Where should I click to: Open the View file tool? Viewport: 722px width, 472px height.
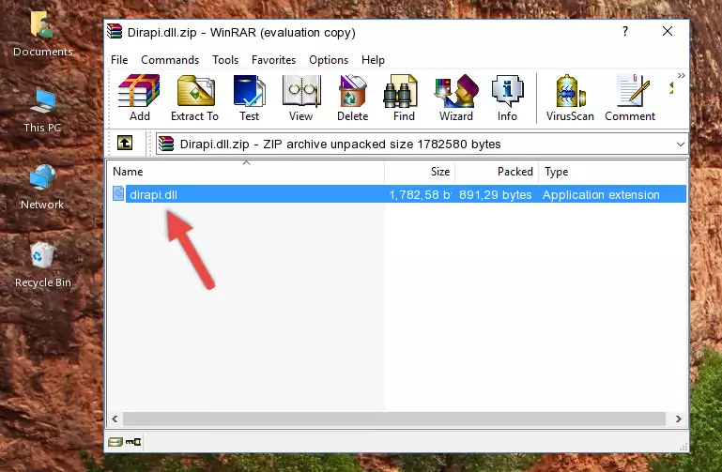[x=301, y=98]
